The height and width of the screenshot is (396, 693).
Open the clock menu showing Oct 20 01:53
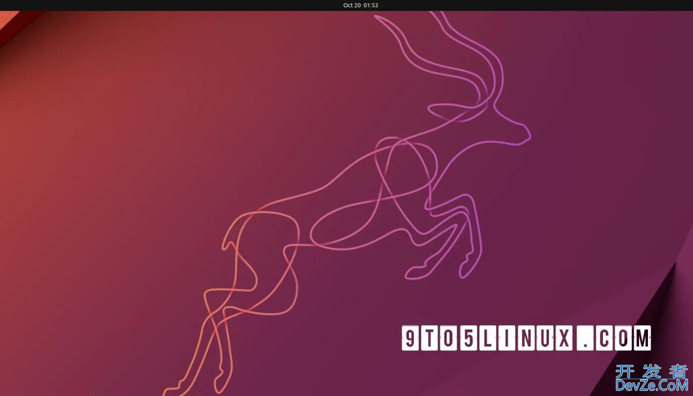tap(360, 5)
